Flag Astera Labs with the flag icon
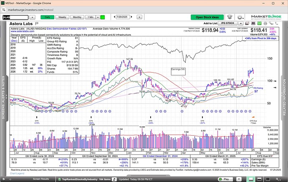288x182 pixels. [37, 23]
